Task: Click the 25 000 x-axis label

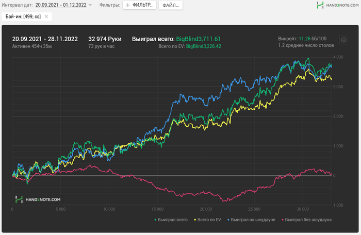Action: point(254,209)
